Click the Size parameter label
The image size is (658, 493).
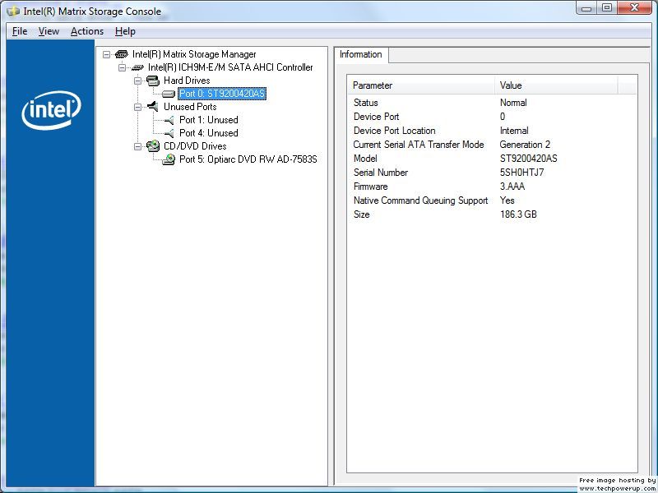(361, 214)
